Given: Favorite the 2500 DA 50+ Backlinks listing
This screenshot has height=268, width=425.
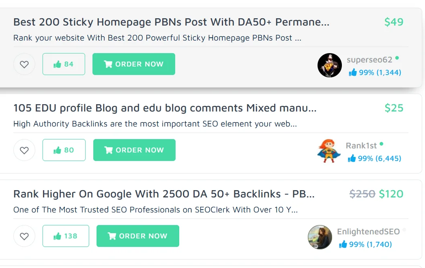Looking at the screenshot, I should pyautogui.click(x=24, y=236).
